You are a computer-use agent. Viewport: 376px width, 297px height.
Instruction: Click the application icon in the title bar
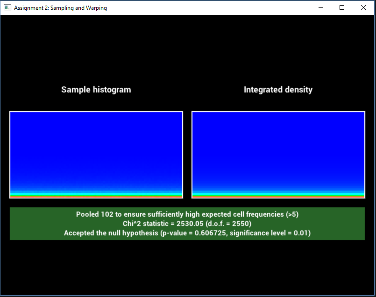[7, 7]
